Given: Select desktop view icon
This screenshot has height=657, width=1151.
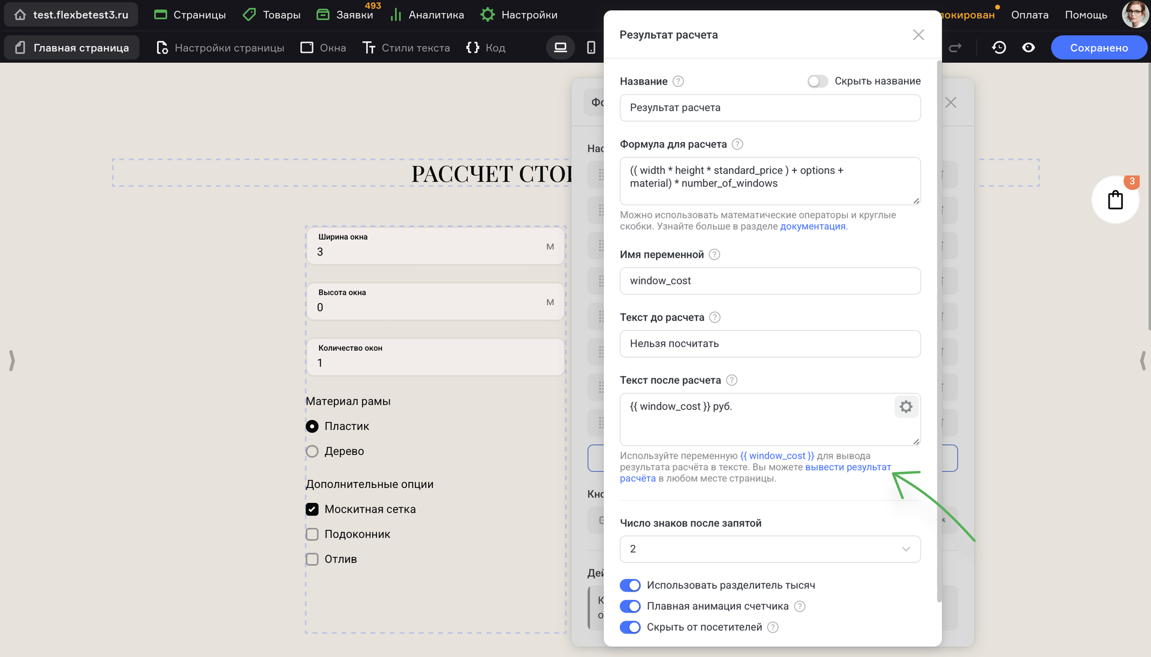Looking at the screenshot, I should (561, 47).
